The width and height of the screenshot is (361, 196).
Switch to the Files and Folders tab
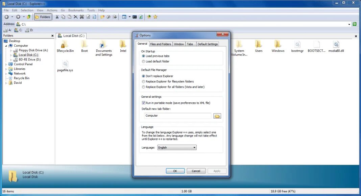161,44
